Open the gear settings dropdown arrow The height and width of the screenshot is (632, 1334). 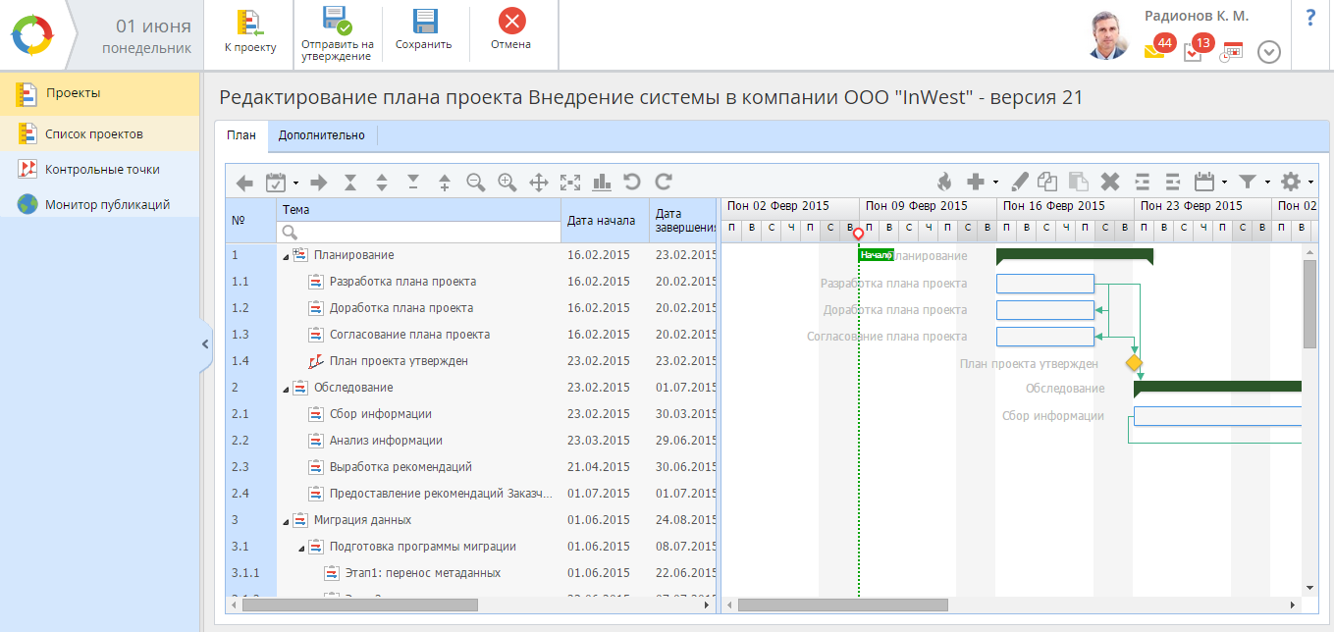[x=1310, y=183]
